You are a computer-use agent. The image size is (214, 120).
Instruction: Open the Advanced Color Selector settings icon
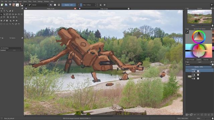coord(187,32)
